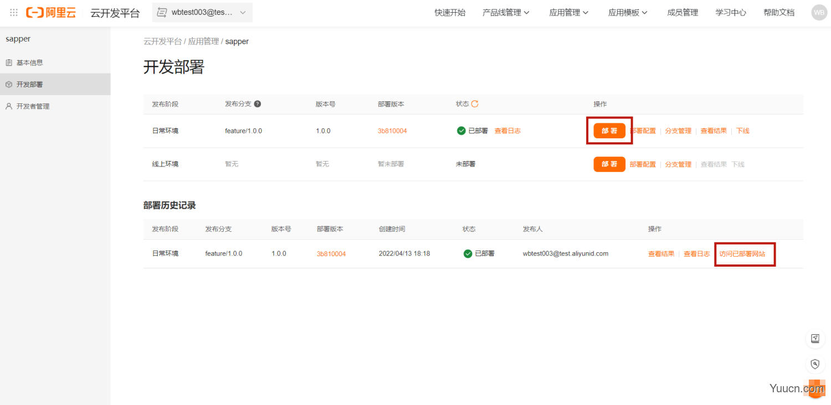831x405 pixels.
Task: Refresh deployment status with the reload icon
Action: pyautogui.click(x=475, y=104)
